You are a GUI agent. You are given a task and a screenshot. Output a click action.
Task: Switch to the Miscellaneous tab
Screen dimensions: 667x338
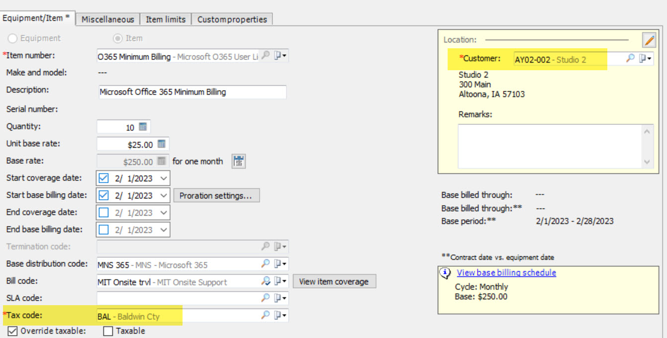click(108, 19)
